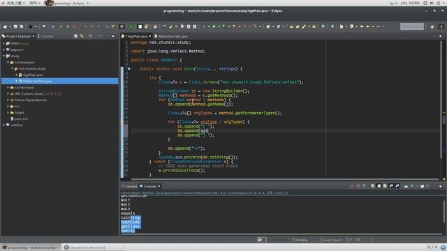447x251 pixels.
Task: Click the volume icon in system tray
Action: [x=432, y=3]
